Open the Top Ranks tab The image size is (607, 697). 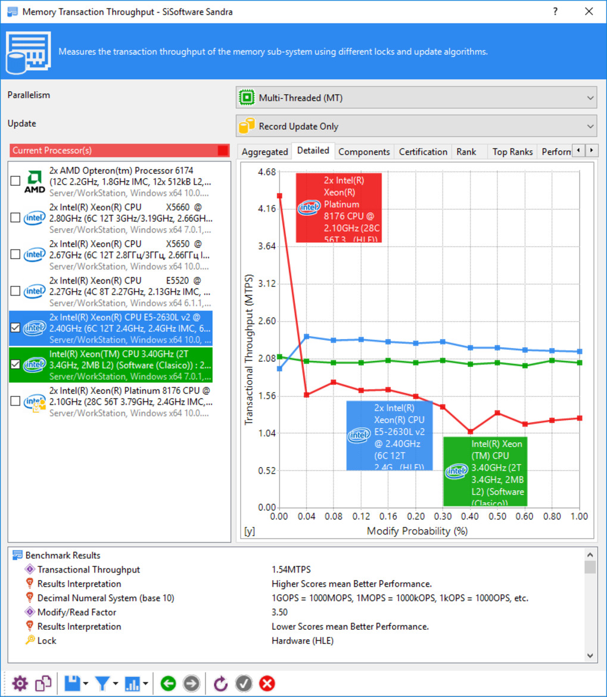click(512, 151)
